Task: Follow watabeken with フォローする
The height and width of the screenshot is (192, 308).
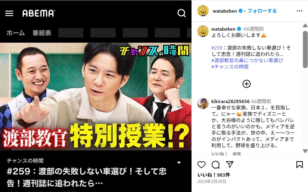Action: pyautogui.click(x=262, y=11)
